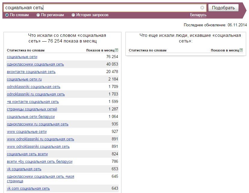Click the 935 impressions value
The width and height of the screenshot is (249, 193).
click(115, 124)
